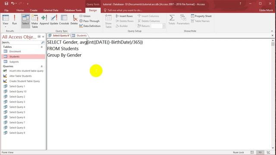
Task: Collapse the navigation pane shutter bar
Action: (43, 37)
